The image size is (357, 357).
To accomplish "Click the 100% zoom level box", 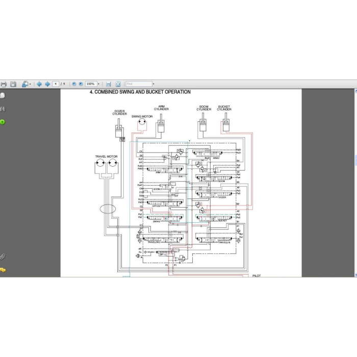I will (91, 84).
